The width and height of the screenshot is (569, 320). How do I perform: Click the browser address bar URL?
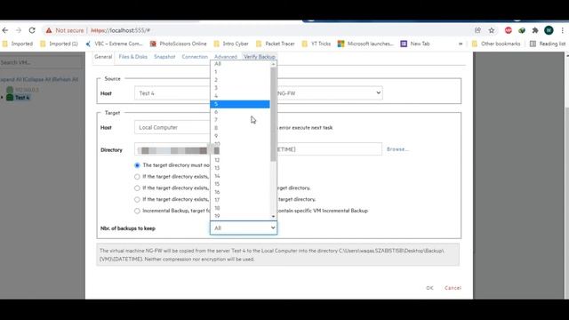120,30
